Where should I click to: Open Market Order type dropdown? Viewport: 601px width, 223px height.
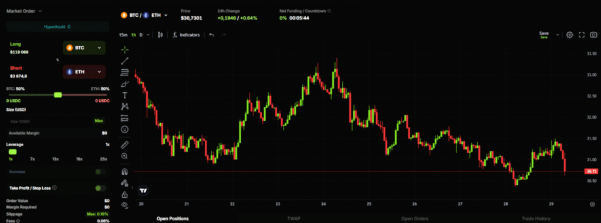[24, 11]
